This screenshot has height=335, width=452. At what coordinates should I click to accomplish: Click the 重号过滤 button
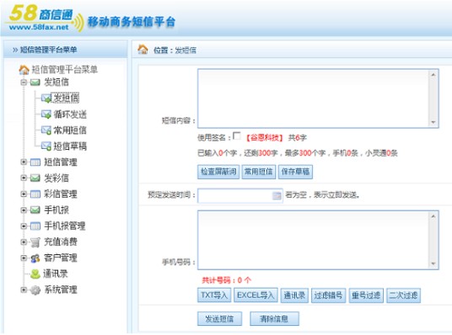366,295
